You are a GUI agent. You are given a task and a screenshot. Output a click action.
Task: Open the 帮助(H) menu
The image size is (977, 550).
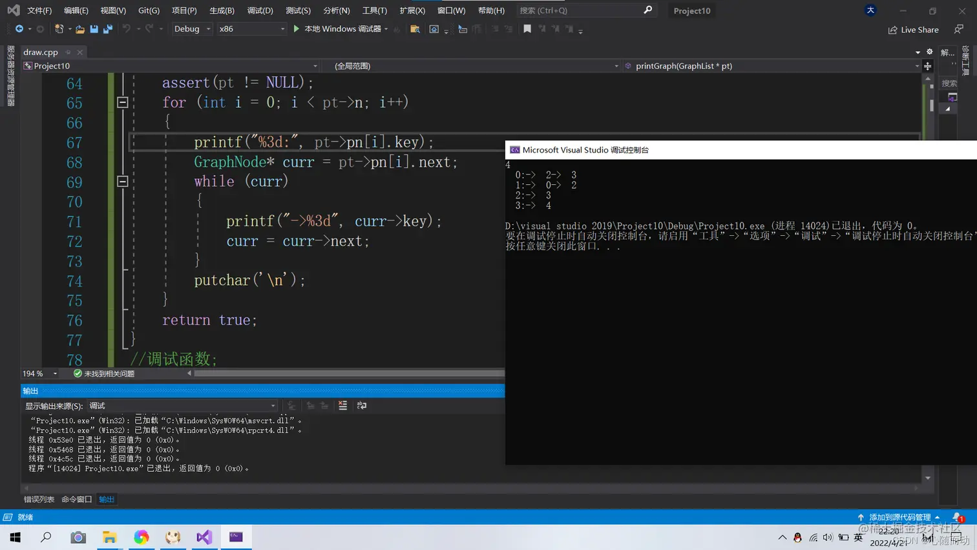pyautogui.click(x=491, y=10)
